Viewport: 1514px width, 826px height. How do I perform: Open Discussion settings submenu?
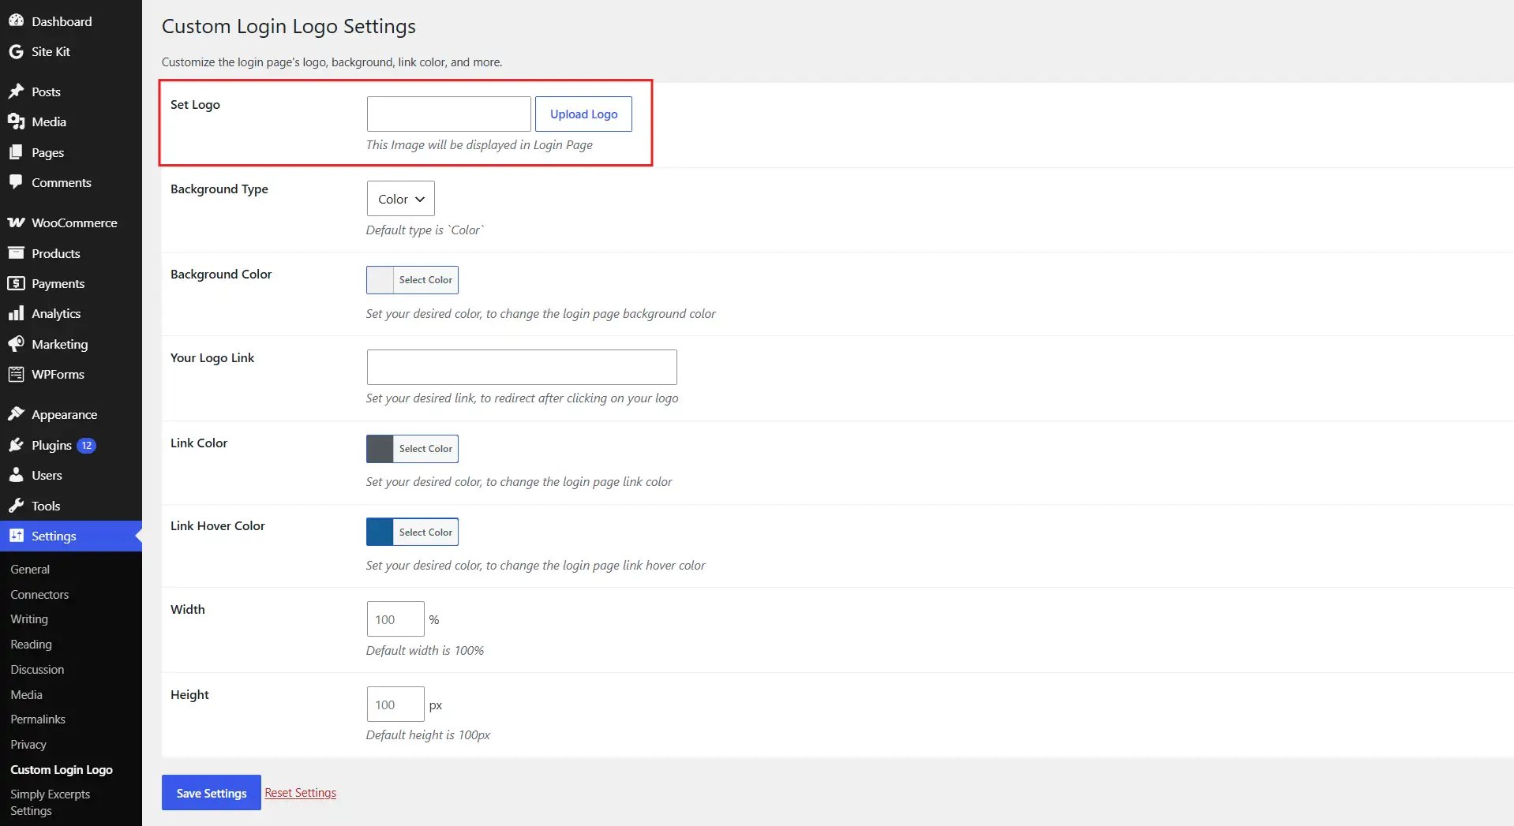pos(37,669)
